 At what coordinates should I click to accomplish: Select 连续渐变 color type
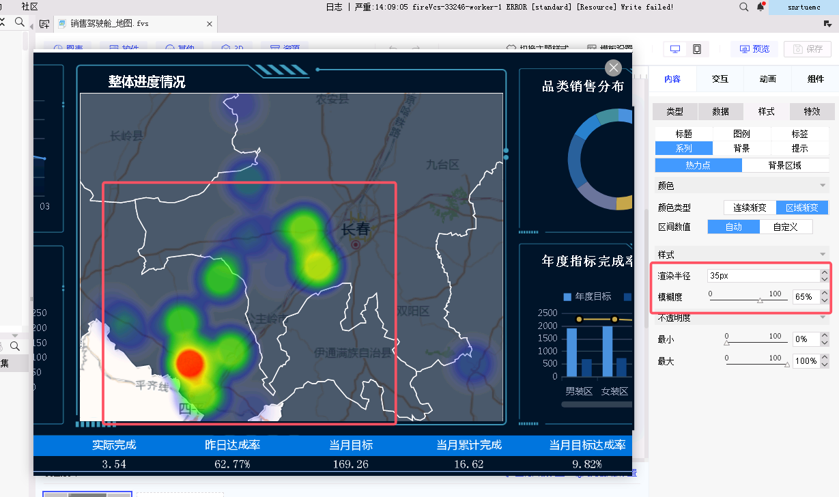point(750,208)
